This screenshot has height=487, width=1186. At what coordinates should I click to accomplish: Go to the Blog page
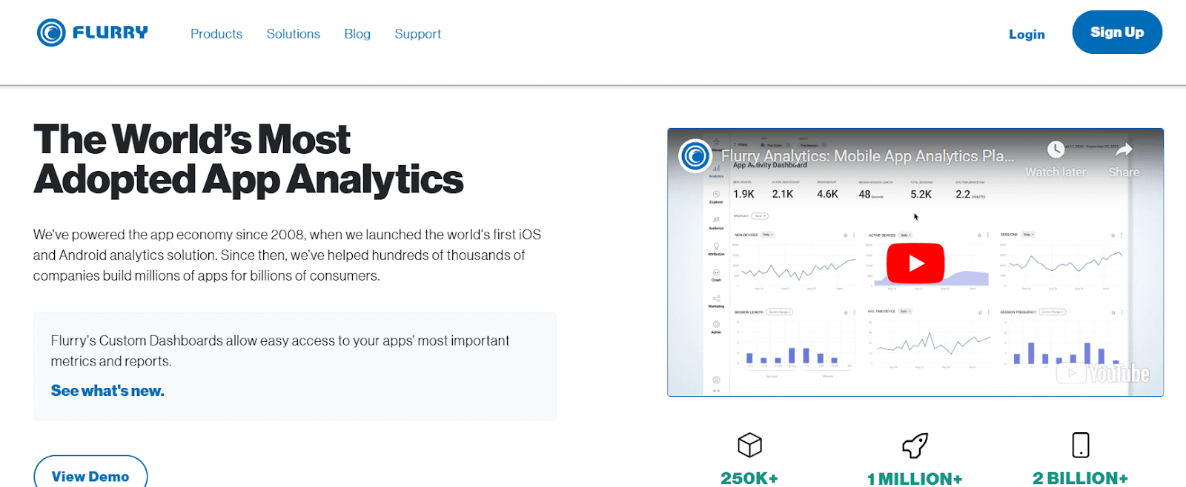point(357,34)
